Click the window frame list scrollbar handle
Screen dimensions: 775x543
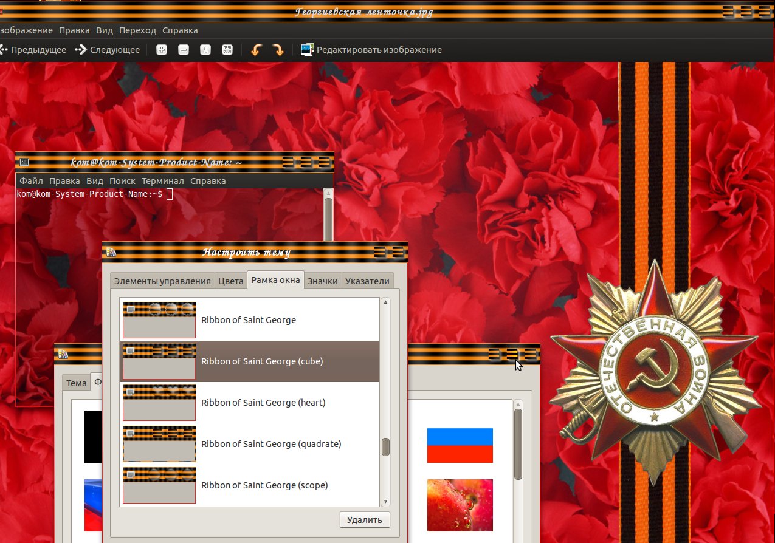point(385,447)
